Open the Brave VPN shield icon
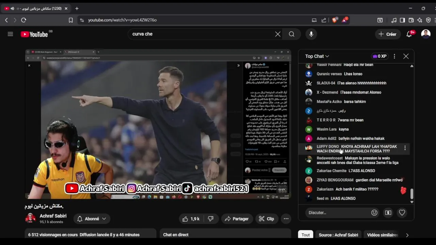The width and height of the screenshot is (436, 245). [x=429, y=20]
